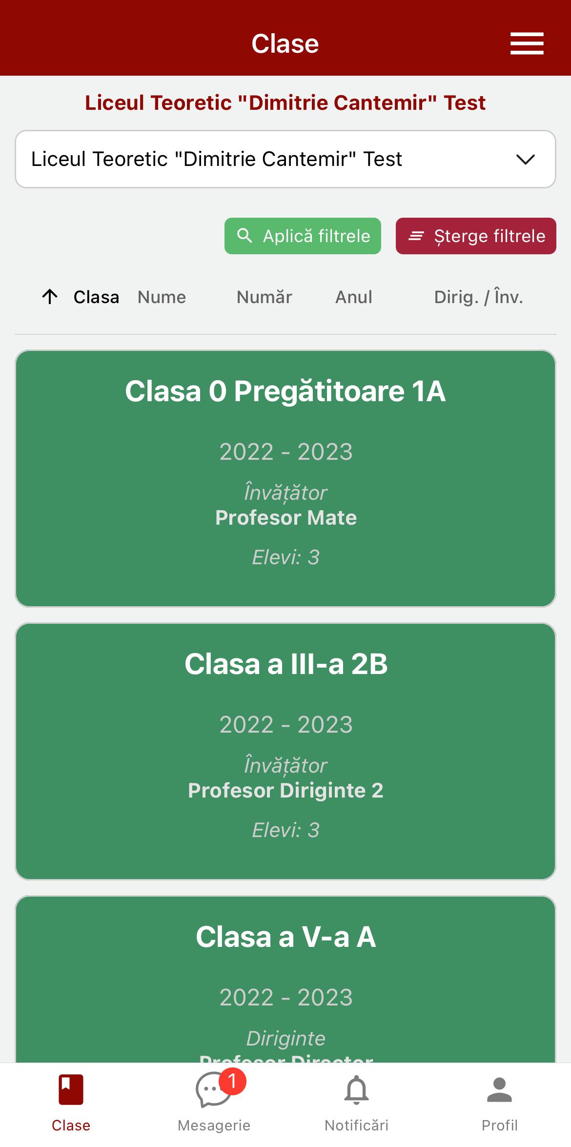
Task: Open Mesagerie chat bubble icon
Action: click(213, 1090)
